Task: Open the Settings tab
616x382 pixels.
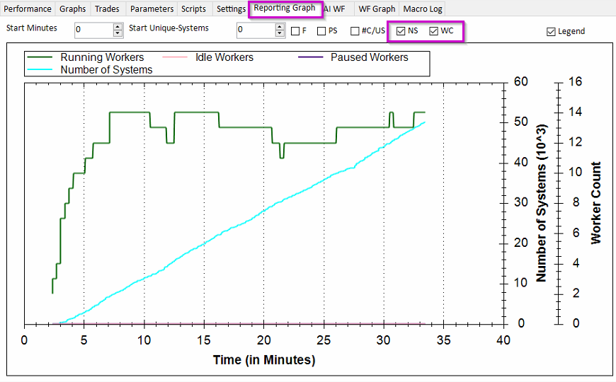Action: click(231, 9)
